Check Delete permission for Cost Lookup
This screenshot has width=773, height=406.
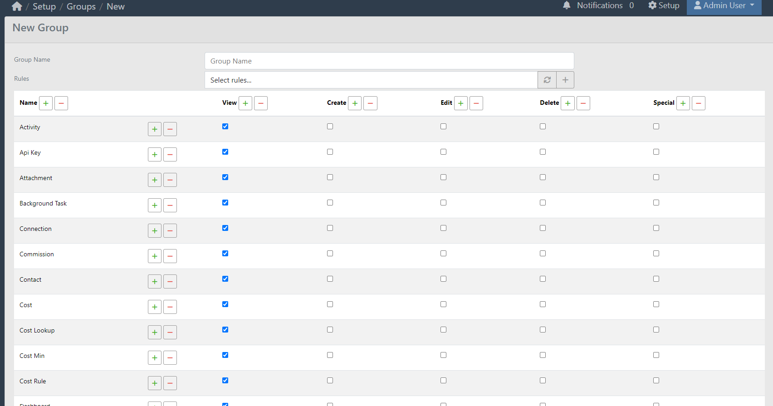(x=543, y=330)
